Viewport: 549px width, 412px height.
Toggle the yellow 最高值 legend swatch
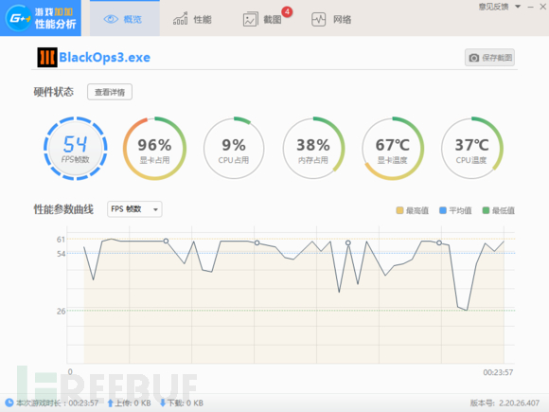click(399, 210)
